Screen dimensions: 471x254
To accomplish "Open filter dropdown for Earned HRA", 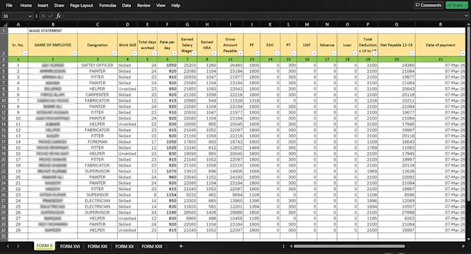I will (x=214, y=53).
